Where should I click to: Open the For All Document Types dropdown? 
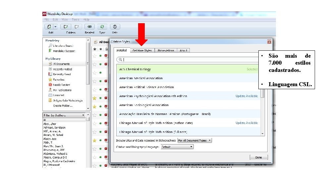[194, 141]
